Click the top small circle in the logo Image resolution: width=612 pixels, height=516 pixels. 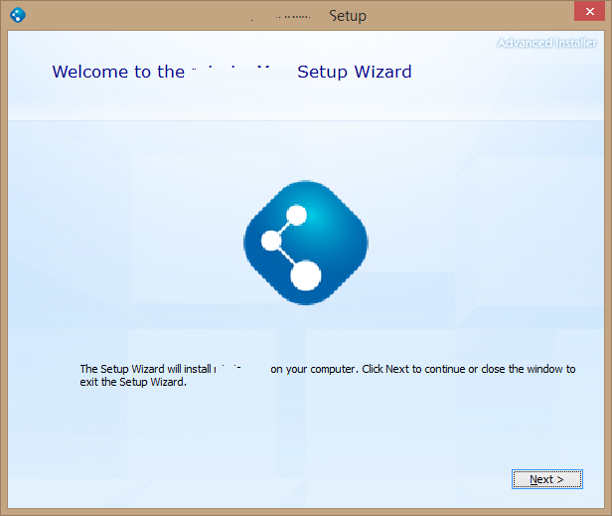[296, 213]
